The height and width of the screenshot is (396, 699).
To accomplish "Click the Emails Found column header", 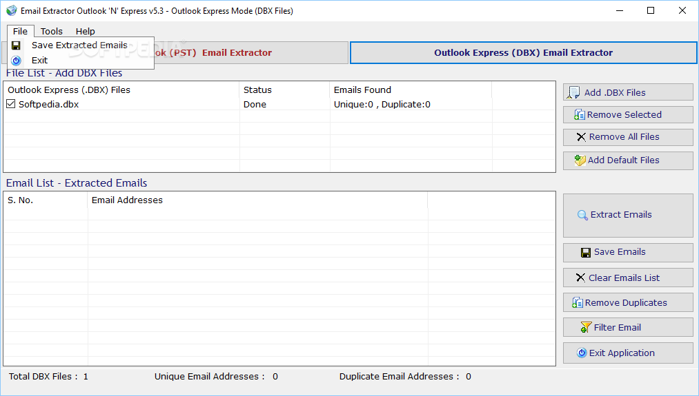I will [x=411, y=90].
